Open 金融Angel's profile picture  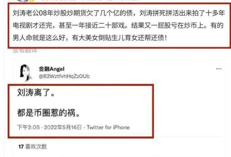click(x=26, y=73)
